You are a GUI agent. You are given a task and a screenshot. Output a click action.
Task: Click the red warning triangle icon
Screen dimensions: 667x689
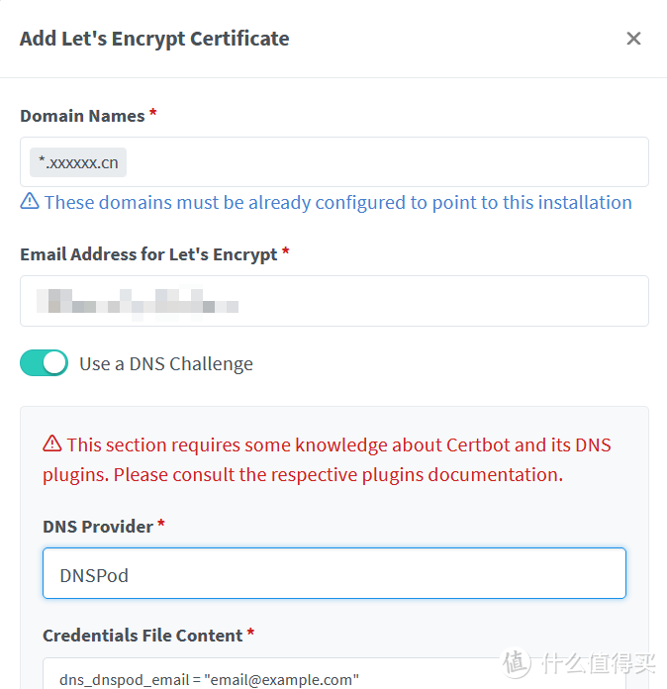(x=52, y=444)
